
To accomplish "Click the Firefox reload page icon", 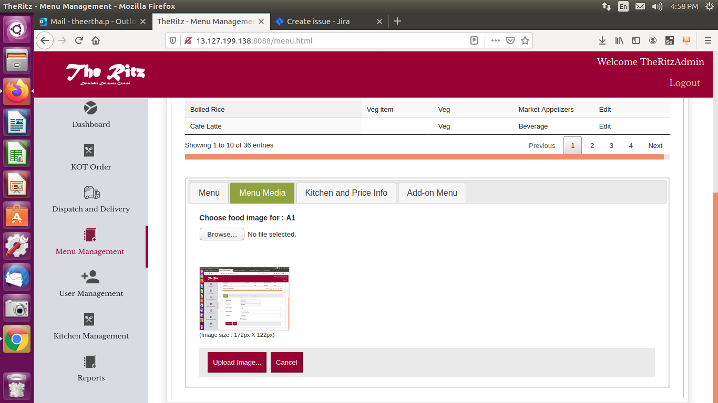I will pyautogui.click(x=79, y=40).
